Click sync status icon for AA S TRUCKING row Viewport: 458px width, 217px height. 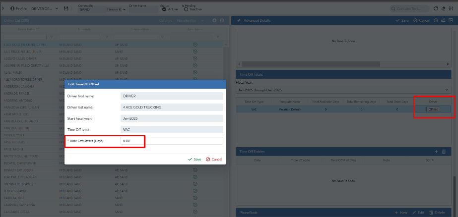click(195, 52)
